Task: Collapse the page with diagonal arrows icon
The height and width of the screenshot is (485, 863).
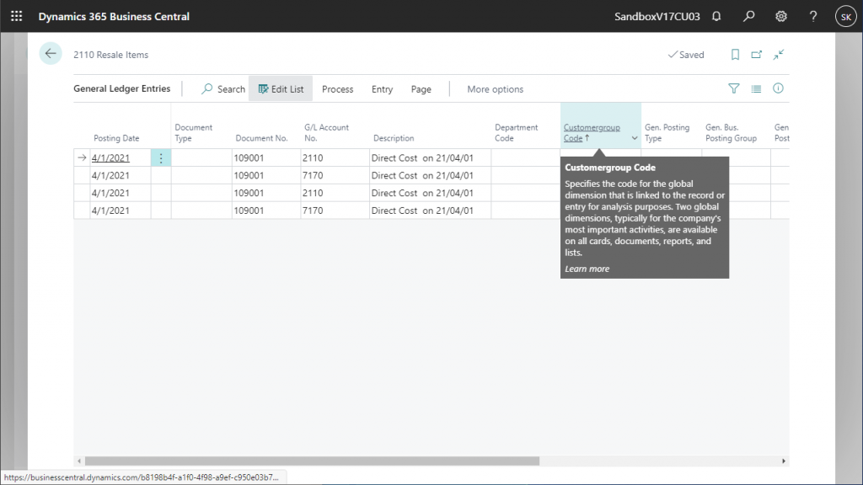Action: (x=779, y=55)
